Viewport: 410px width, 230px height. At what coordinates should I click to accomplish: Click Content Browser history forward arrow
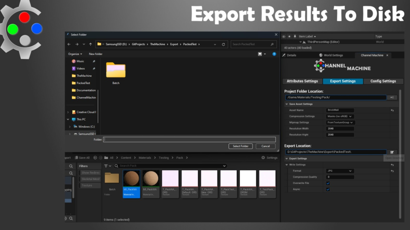click(101, 157)
